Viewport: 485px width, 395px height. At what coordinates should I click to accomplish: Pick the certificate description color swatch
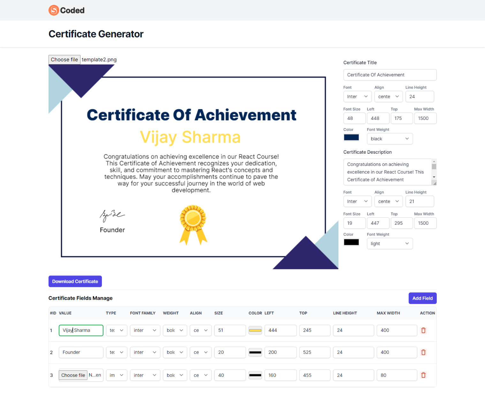(x=351, y=242)
